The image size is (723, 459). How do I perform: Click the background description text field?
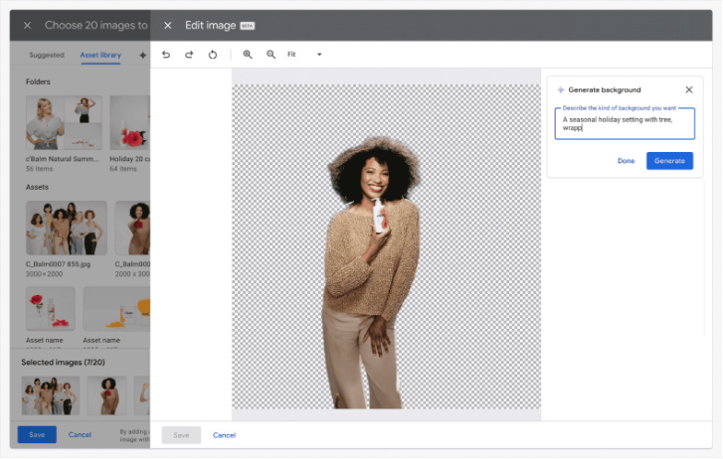tap(625, 123)
